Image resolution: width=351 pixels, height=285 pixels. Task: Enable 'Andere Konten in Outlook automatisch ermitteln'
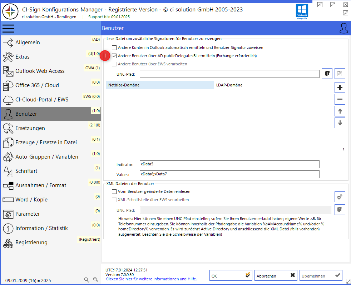click(114, 47)
